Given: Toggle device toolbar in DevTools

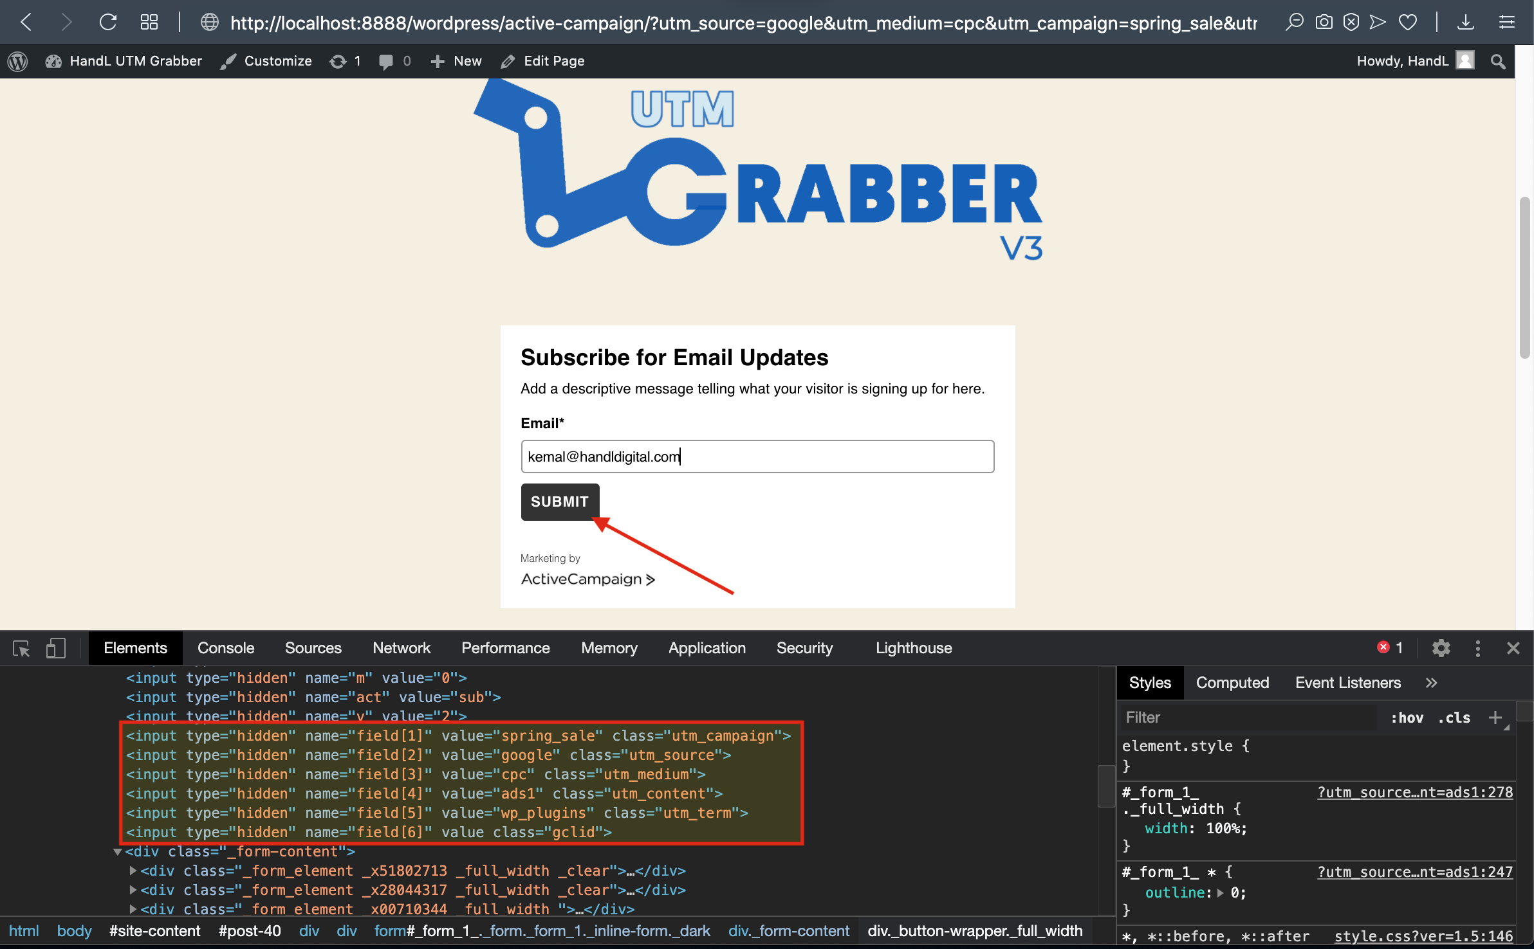Looking at the screenshot, I should click(56, 648).
